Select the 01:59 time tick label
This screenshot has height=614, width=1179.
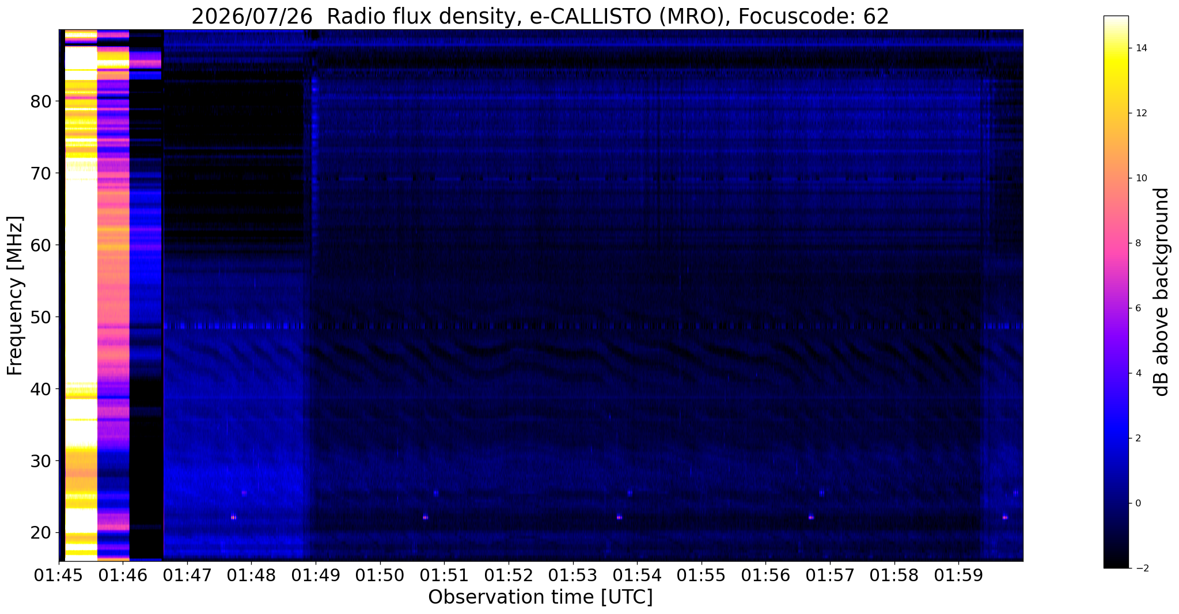point(958,575)
